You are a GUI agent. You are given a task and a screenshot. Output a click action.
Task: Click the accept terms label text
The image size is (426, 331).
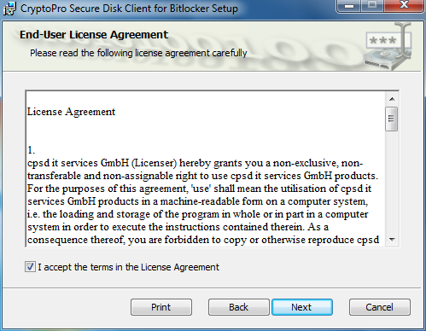(128, 267)
